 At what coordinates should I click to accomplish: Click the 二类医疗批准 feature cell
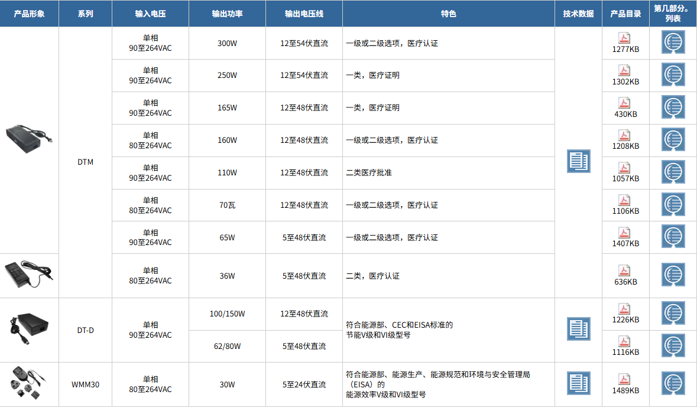click(449, 172)
